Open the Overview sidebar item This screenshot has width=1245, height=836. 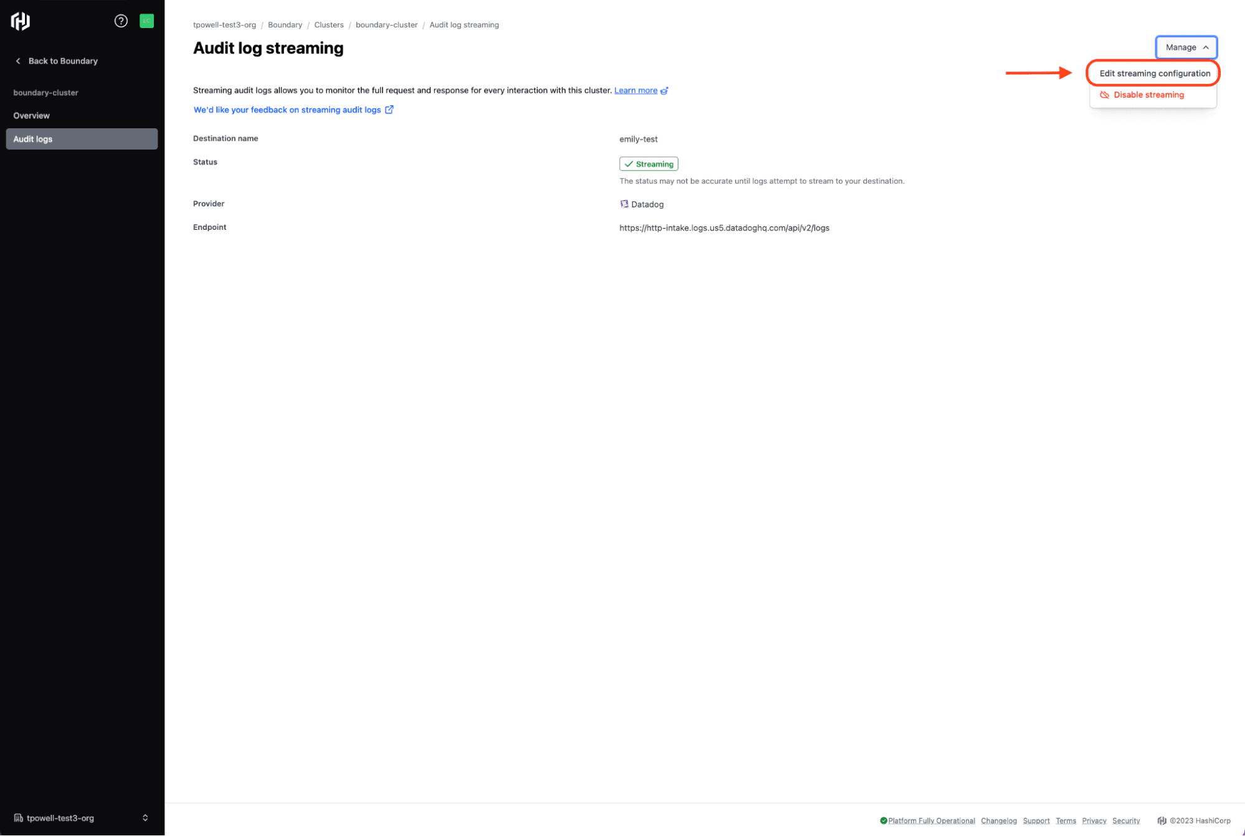pyautogui.click(x=82, y=116)
